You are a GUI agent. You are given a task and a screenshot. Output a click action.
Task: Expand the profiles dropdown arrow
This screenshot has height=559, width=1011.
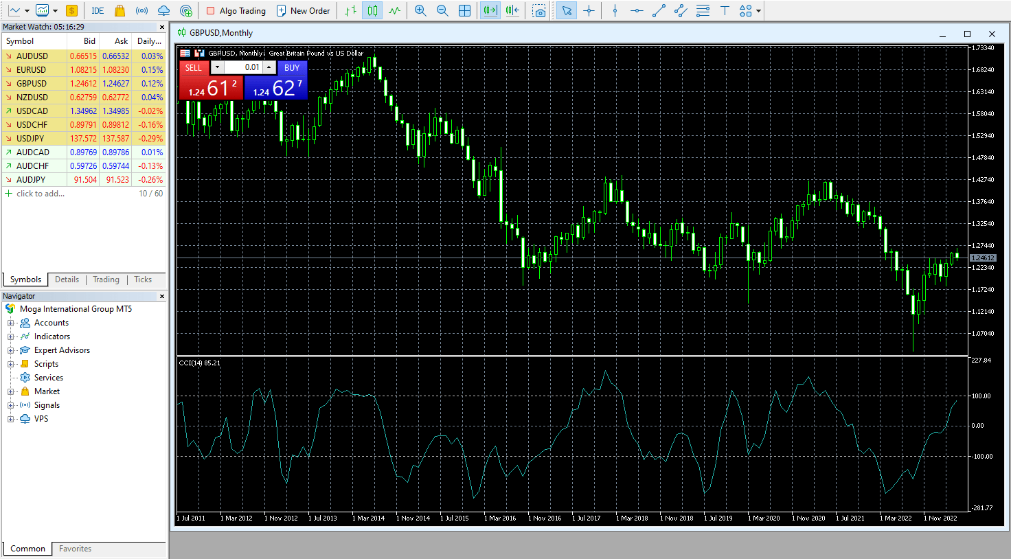(x=55, y=11)
